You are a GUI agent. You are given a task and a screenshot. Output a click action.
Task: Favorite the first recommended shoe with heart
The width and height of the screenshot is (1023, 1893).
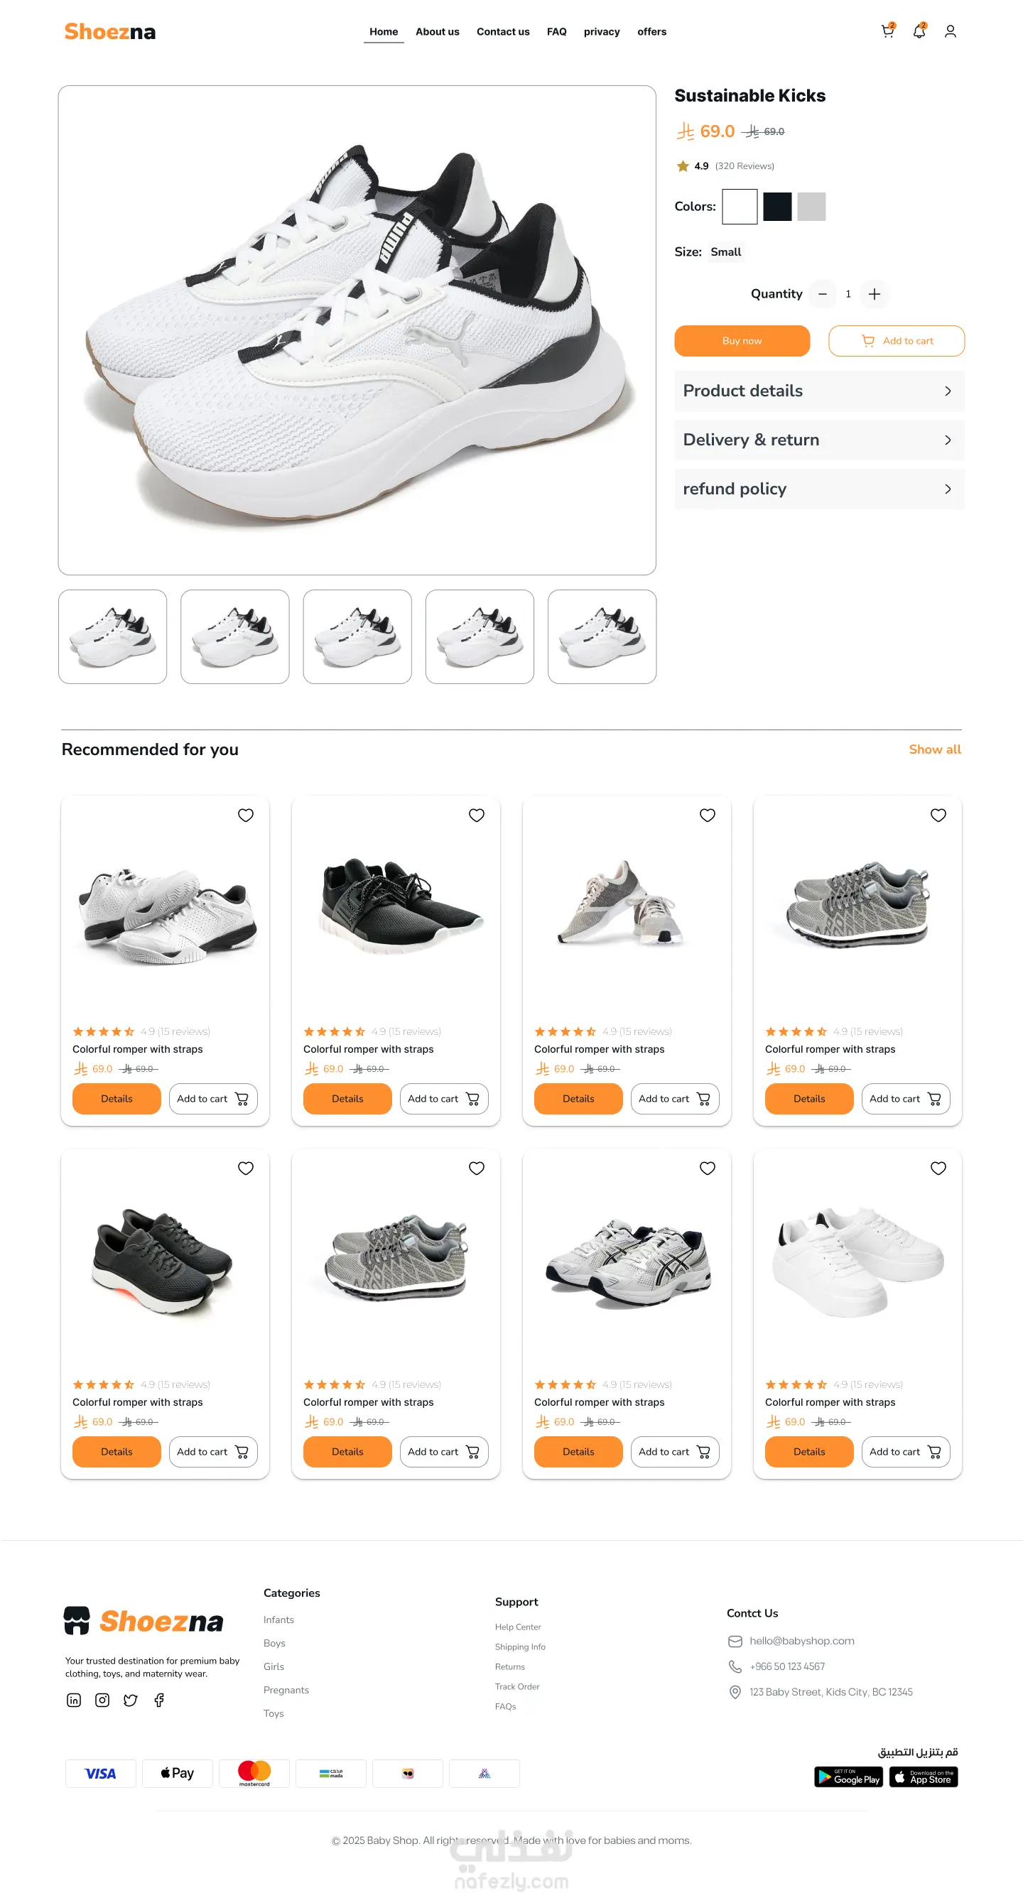pyautogui.click(x=246, y=815)
